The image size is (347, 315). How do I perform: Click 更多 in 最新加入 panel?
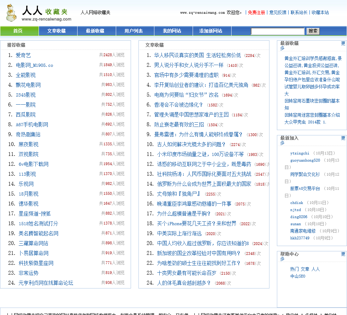343,138
